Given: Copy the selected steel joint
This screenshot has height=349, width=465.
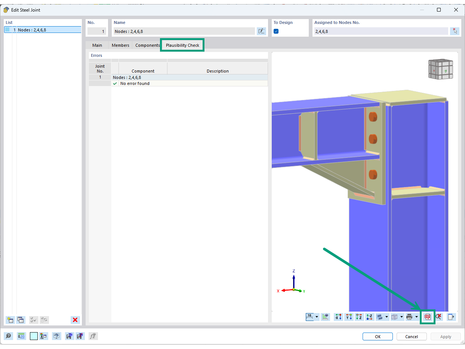Looking at the screenshot, I should click(21, 320).
